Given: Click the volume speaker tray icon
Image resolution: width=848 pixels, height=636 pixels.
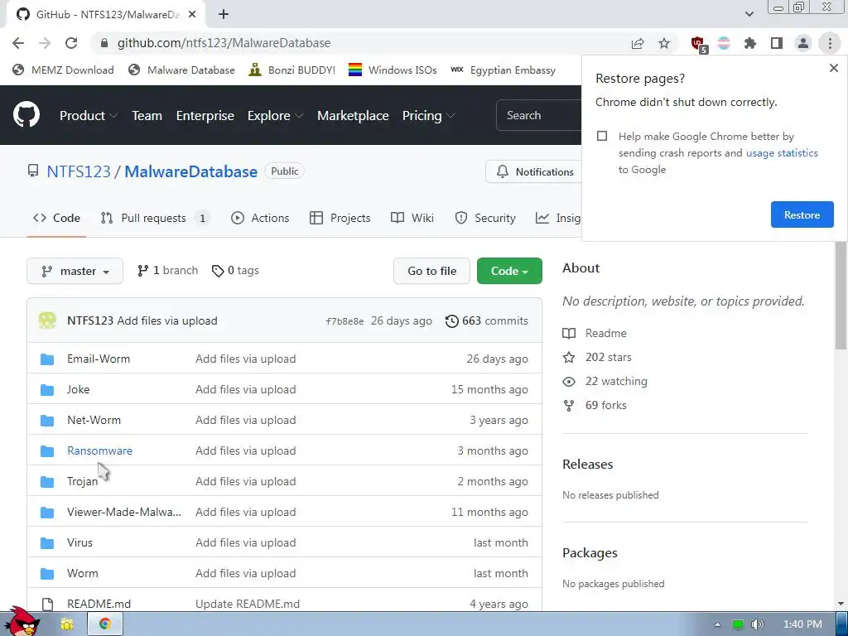Looking at the screenshot, I should 757,624.
